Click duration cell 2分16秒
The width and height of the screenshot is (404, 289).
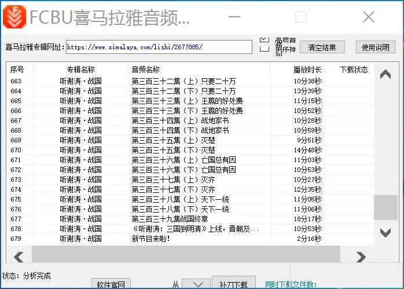[309, 239]
